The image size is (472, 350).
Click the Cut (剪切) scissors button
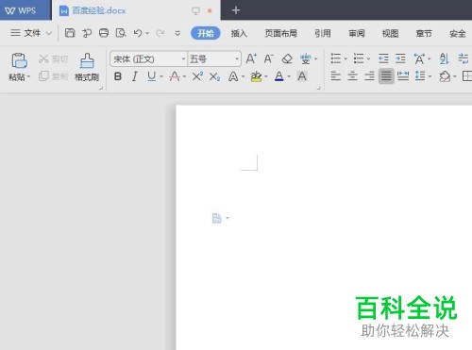pyautogui.click(x=54, y=58)
